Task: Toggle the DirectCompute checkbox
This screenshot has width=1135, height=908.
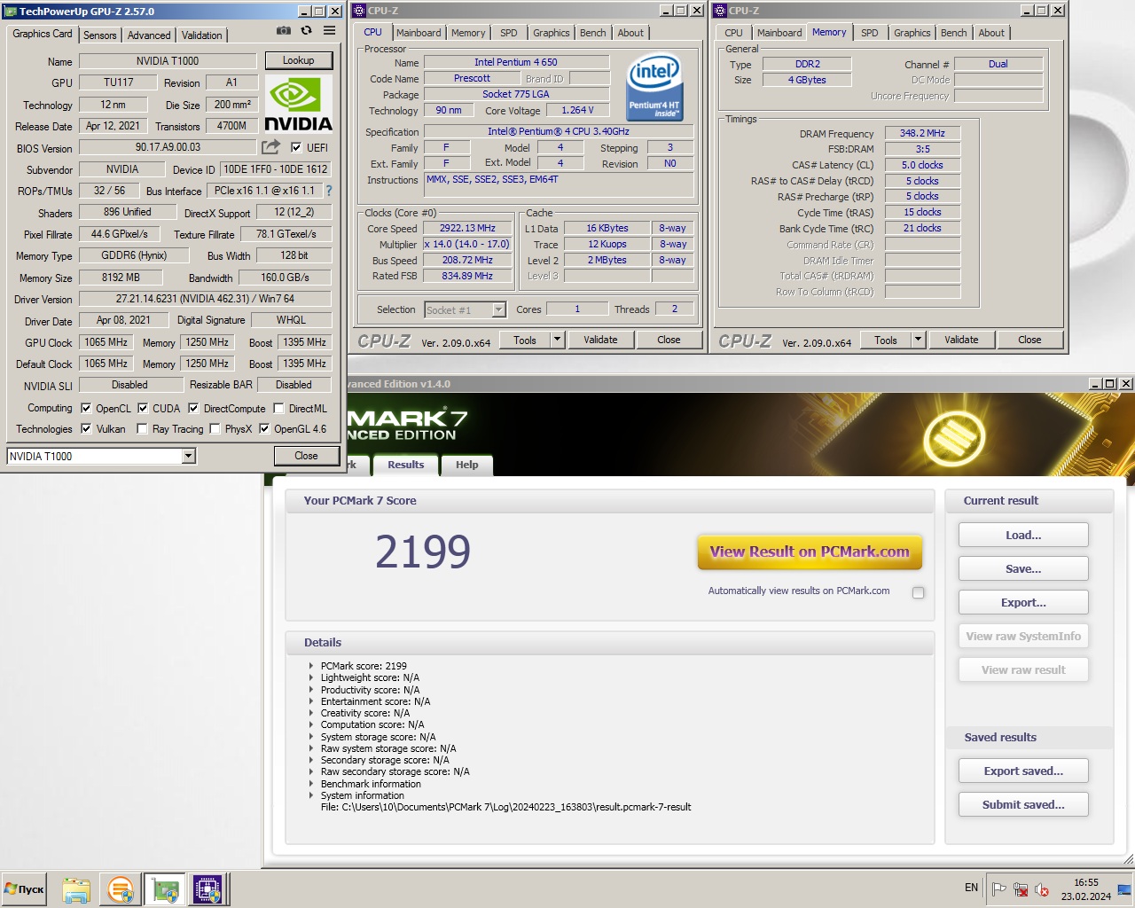Action: click(x=194, y=409)
